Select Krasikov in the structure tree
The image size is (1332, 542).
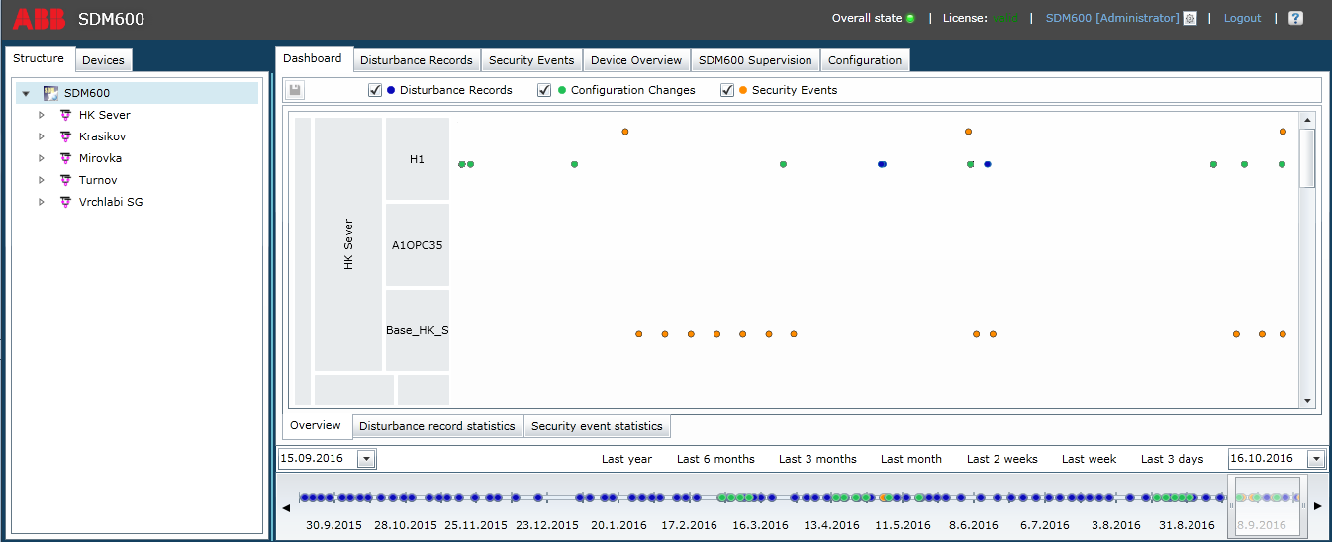click(x=102, y=136)
